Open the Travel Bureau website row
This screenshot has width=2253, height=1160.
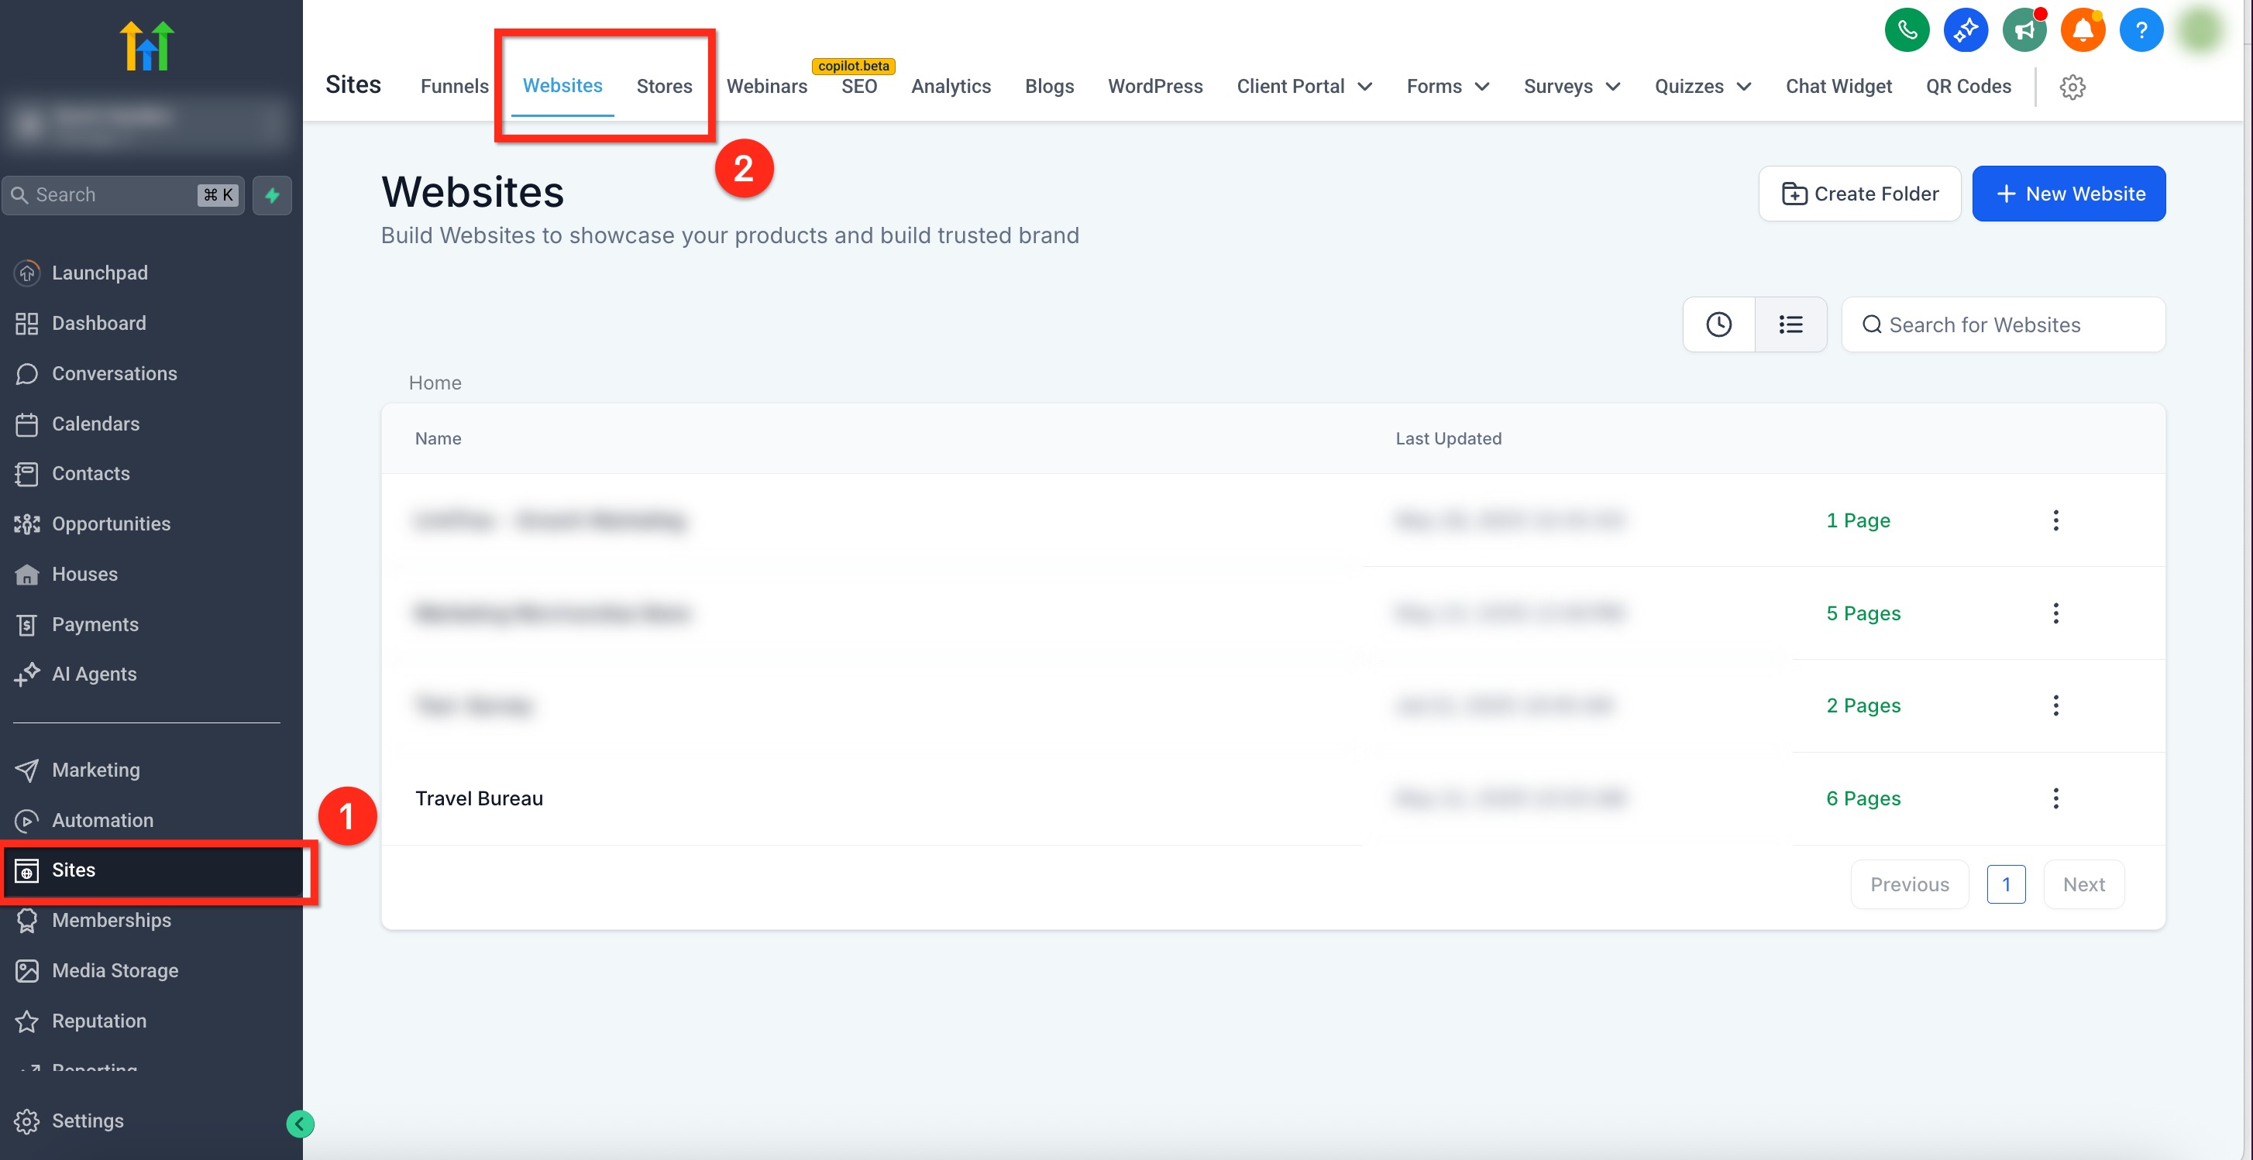[x=478, y=798]
